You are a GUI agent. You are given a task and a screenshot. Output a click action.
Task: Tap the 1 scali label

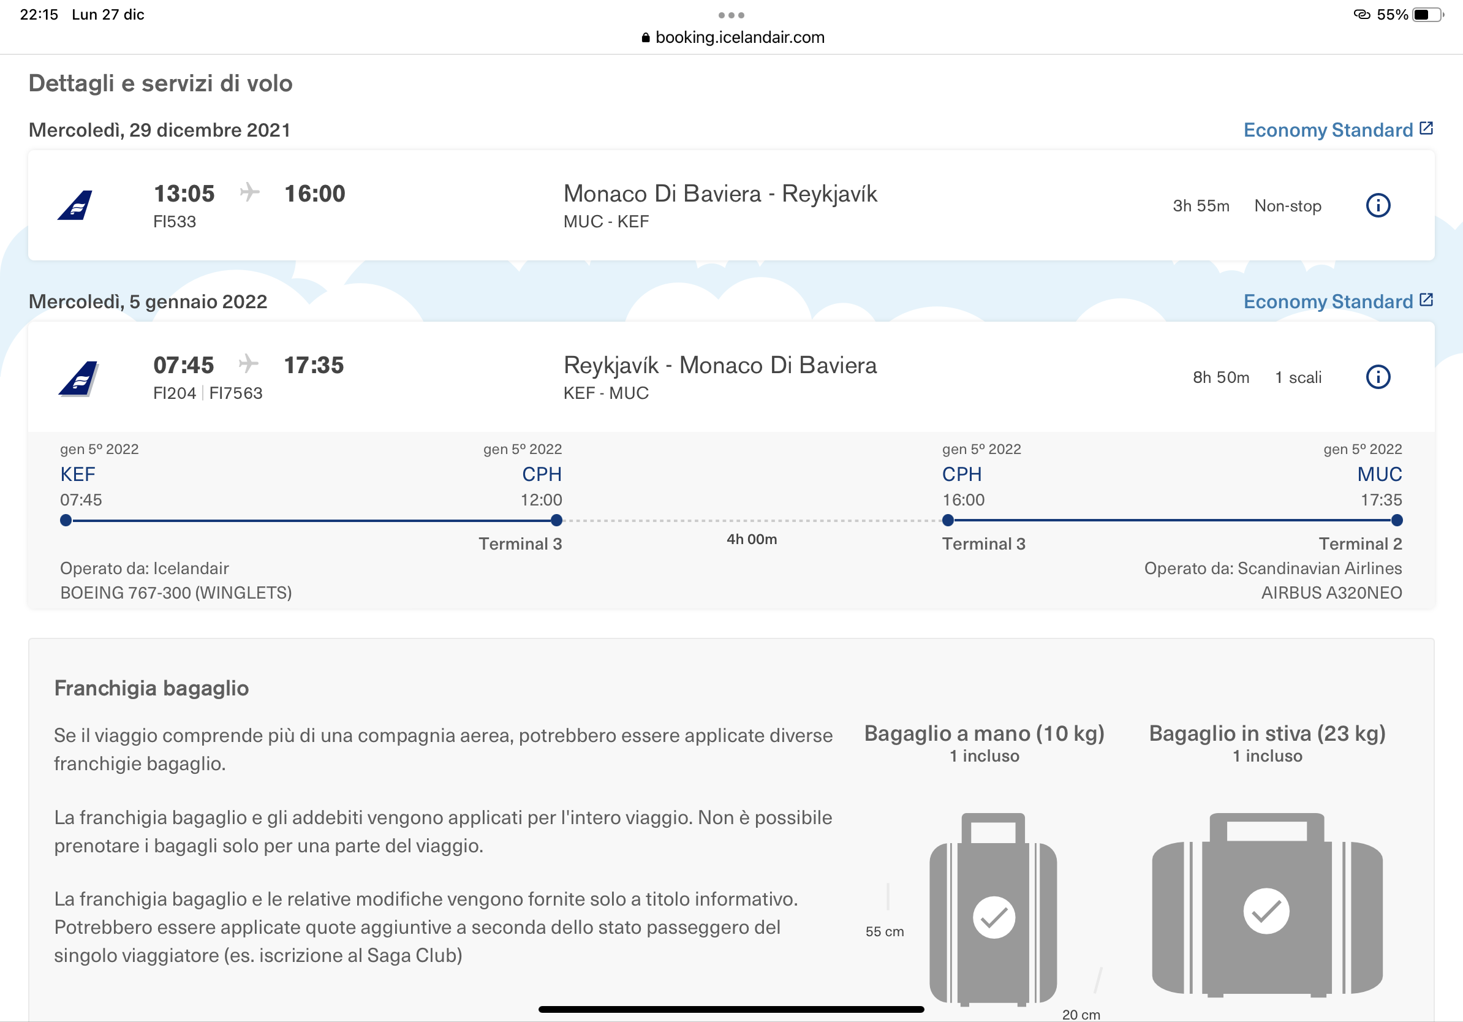click(1298, 377)
